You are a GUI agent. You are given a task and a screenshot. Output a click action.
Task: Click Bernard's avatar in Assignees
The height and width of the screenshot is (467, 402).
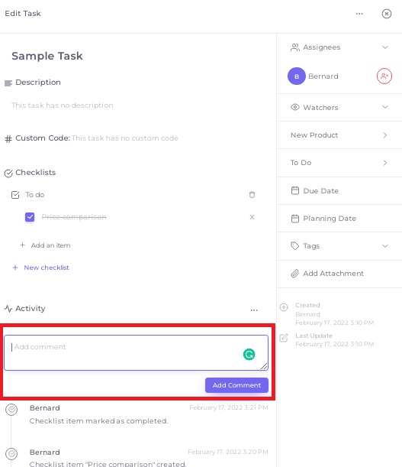click(x=297, y=76)
